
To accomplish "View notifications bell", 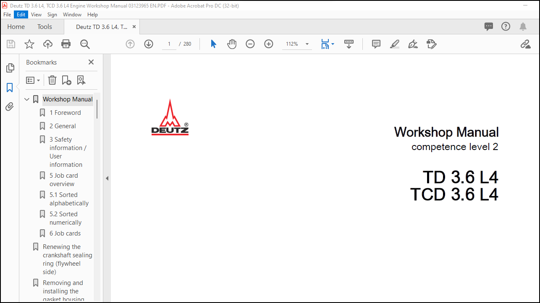I will click(x=523, y=26).
